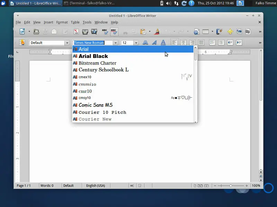Click the Print file icon
277x207 pixels.
85,32
